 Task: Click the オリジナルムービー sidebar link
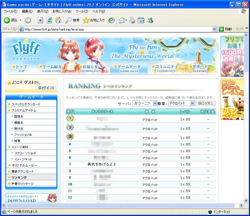(x=24, y=165)
